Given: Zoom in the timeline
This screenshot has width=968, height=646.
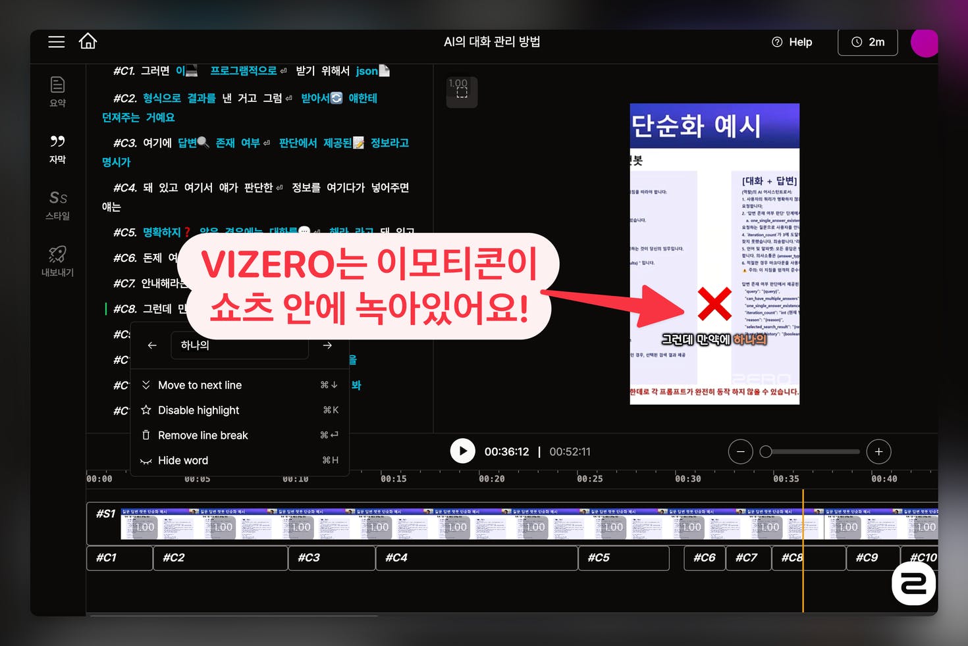Looking at the screenshot, I should click(878, 451).
